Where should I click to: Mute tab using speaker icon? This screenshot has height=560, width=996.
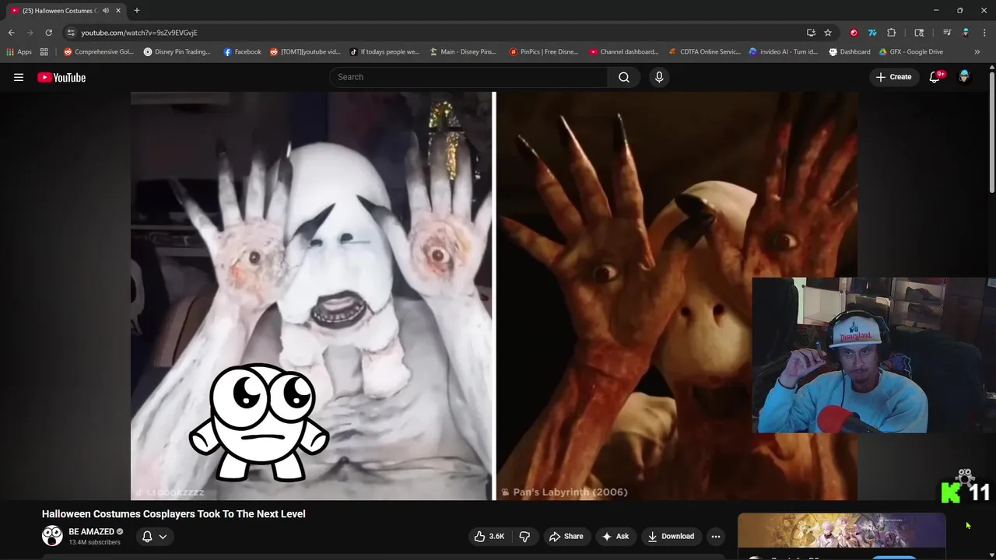106,11
